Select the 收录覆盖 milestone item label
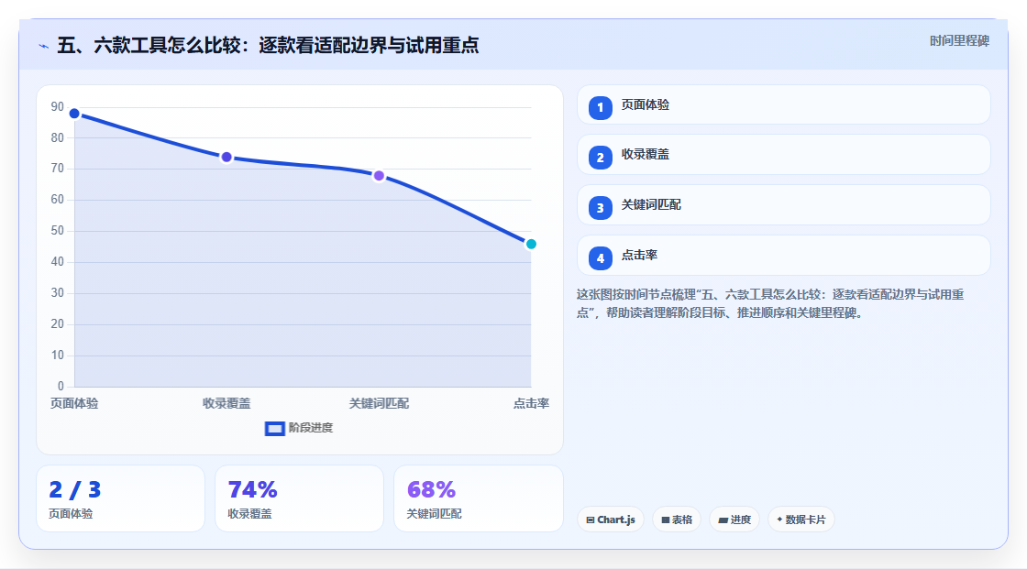Viewport: 1027px width, 569px height. (x=646, y=155)
